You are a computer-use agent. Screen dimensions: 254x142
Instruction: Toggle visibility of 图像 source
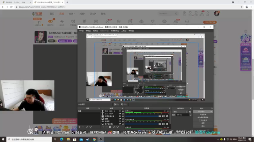[120, 119]
